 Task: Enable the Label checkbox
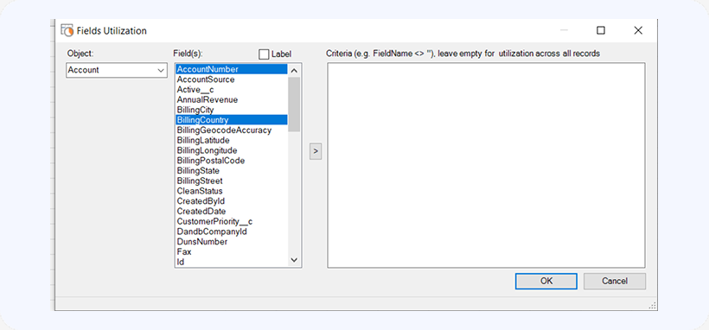(x=264, y=54)
